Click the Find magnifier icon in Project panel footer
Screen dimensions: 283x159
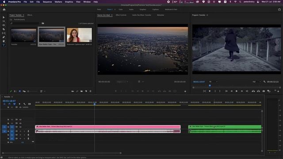tap(77, 91)
